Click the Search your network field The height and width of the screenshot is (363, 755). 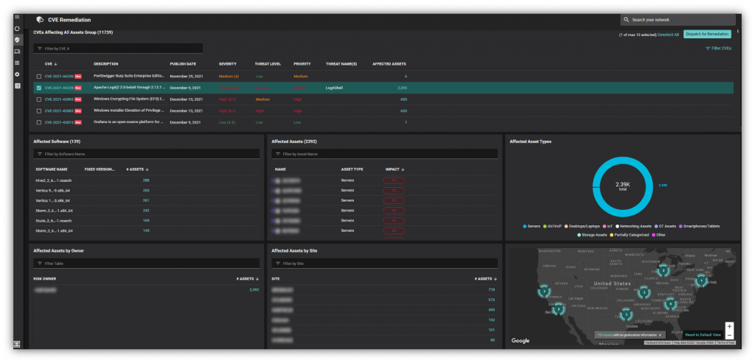pyautogui.click(x=677, y=19)
